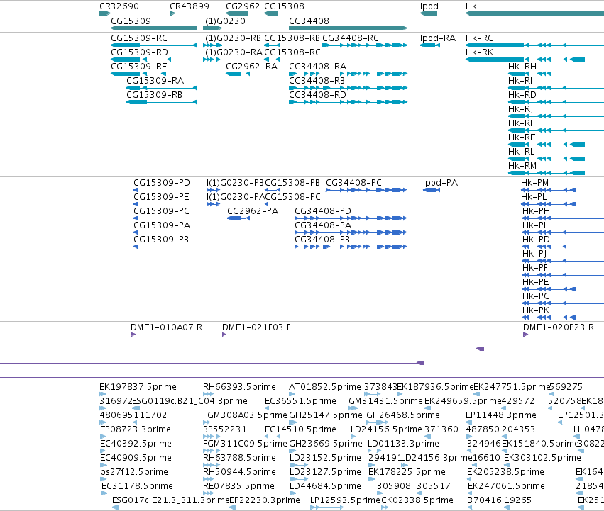Image resolution: width=604 pixels, height=511 pixels.
Task: Click transcript label CG15308-RC
Action: tap(292, 52)
